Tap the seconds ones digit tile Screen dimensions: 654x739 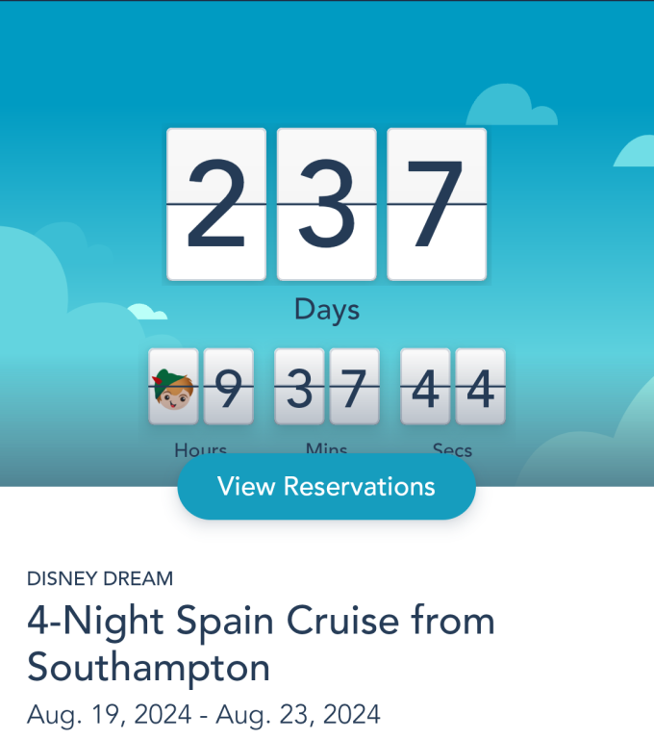[480, 387]
